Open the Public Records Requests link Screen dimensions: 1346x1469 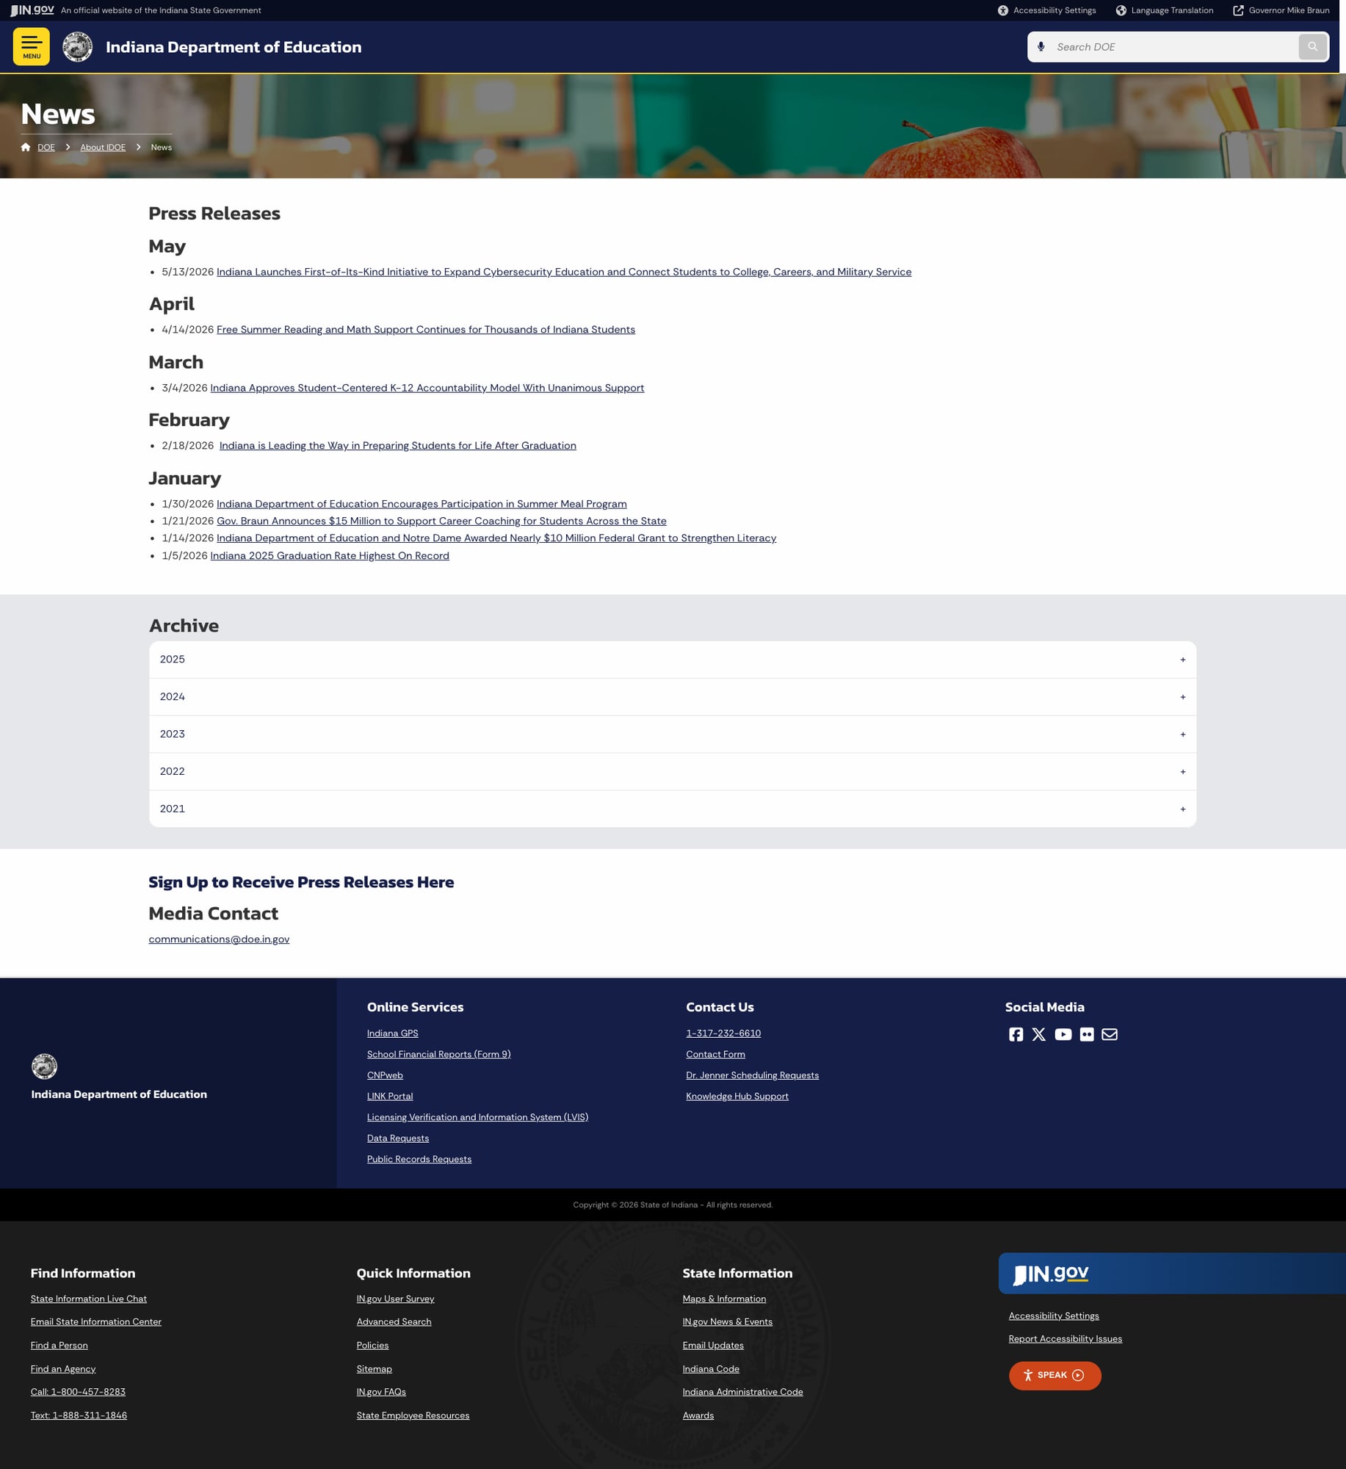coord(419,1159)
